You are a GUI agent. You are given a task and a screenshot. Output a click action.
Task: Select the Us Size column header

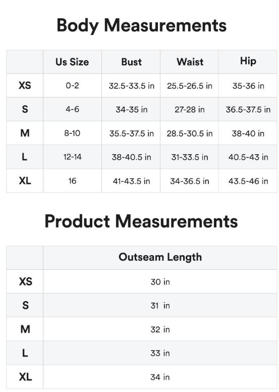pyautogui.click(x=72, y=62)
